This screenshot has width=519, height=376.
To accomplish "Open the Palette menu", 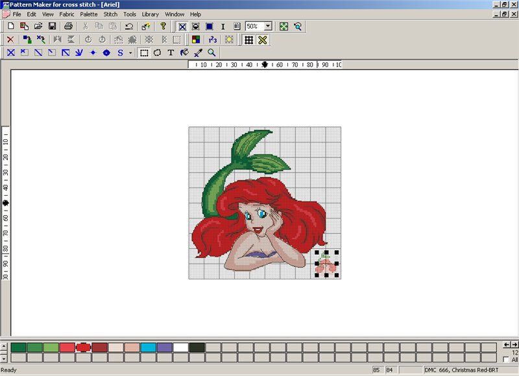I will click(x=89, y=14).
